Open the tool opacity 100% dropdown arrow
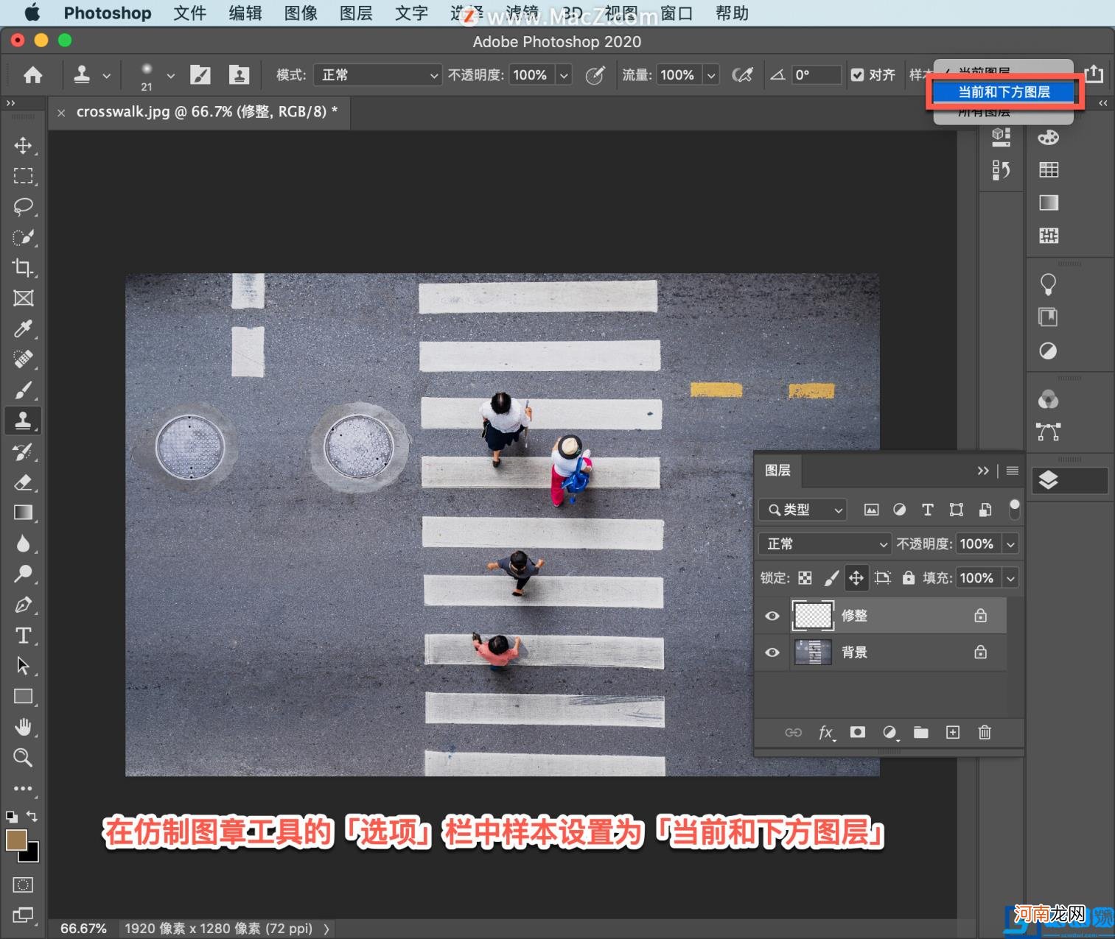 [x=564, y=74]
